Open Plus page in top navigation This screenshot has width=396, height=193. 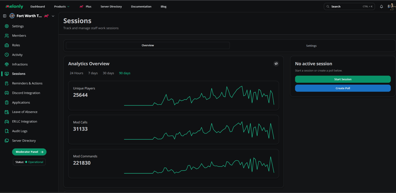(x=85, y=6)
